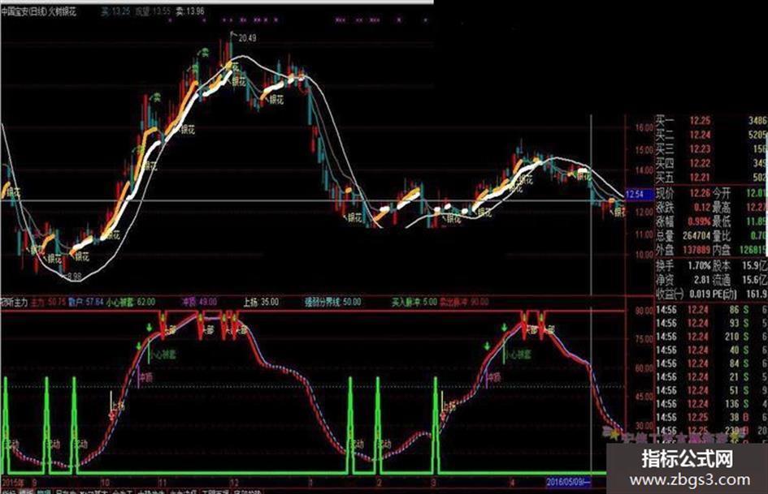Click the 换手 1.70% turnover value

(699, 265)
